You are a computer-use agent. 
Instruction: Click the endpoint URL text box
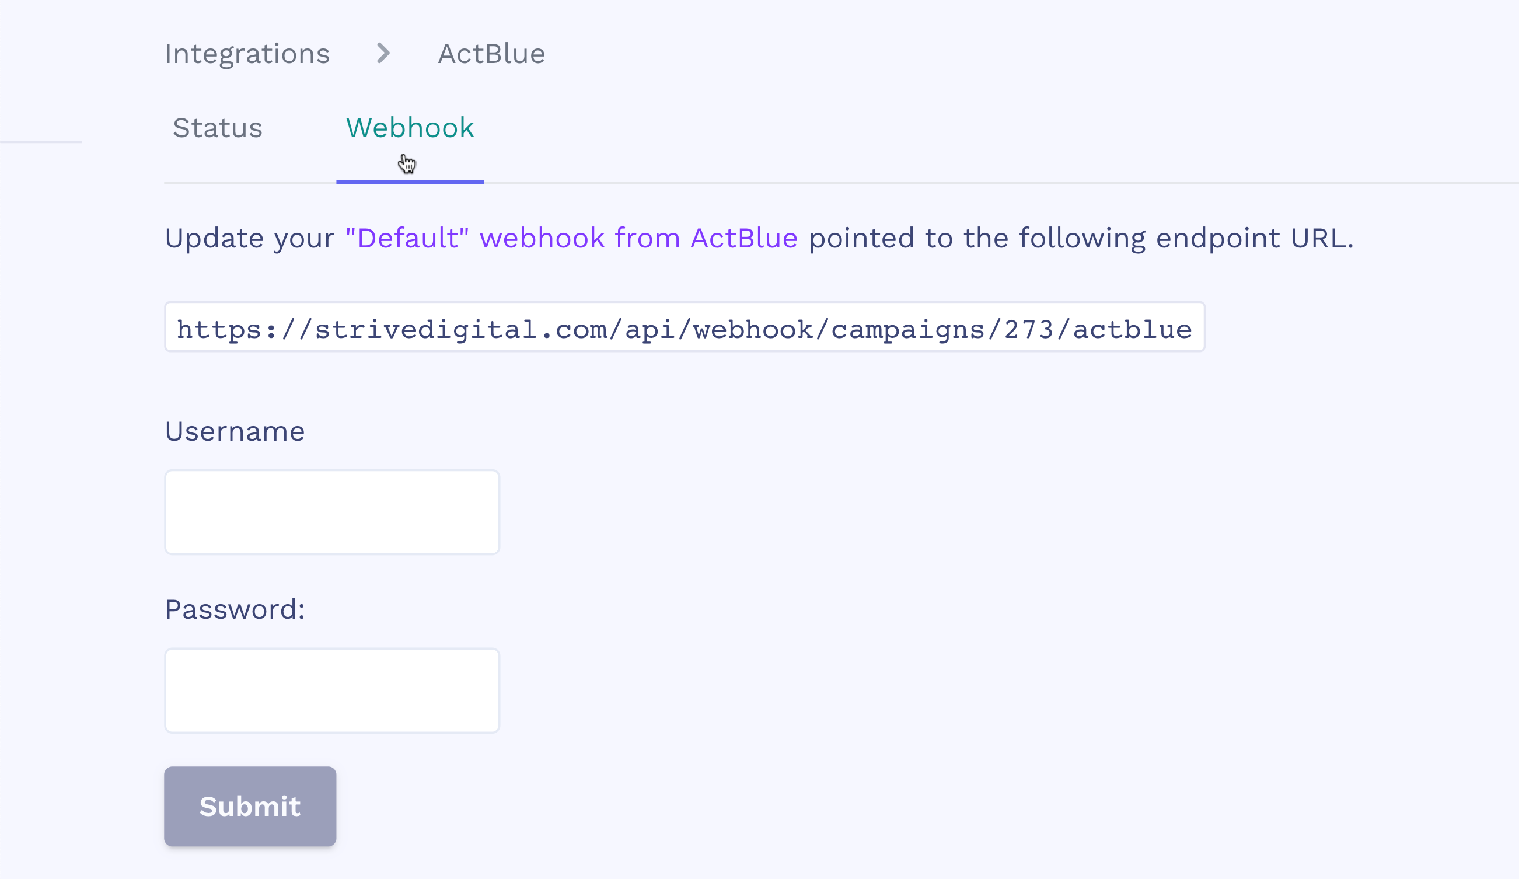[x=685, y=327]
